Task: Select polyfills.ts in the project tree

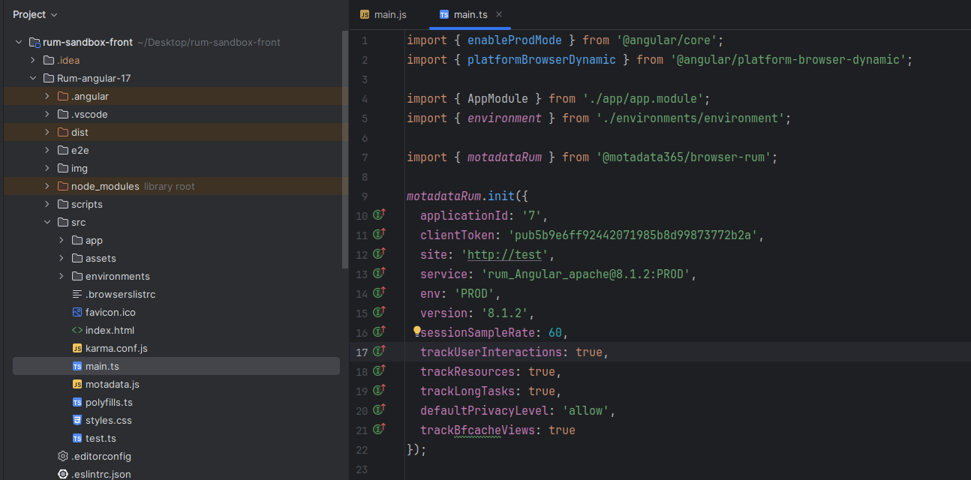Action: (x=109, y=402)
